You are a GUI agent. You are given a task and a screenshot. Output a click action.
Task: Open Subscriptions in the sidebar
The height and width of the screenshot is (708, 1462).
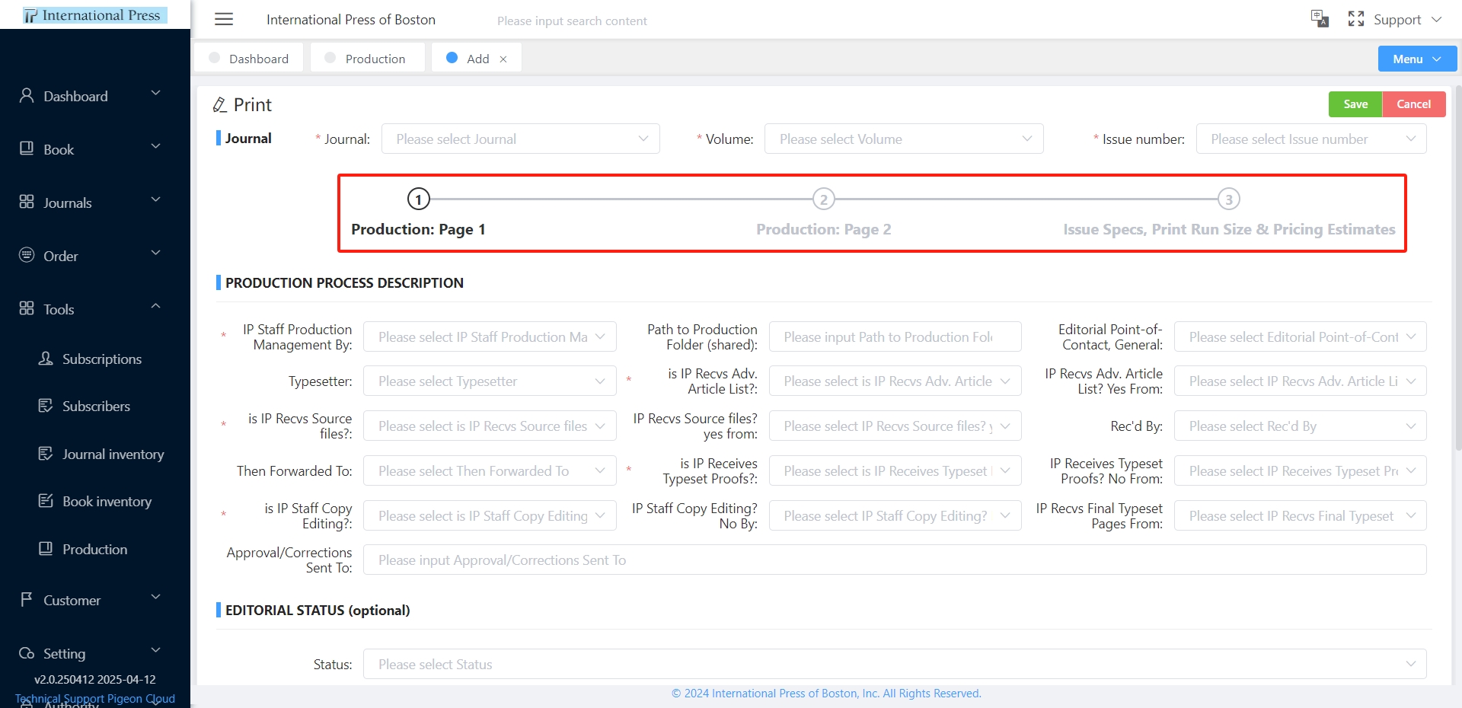[x=102, y=359]
